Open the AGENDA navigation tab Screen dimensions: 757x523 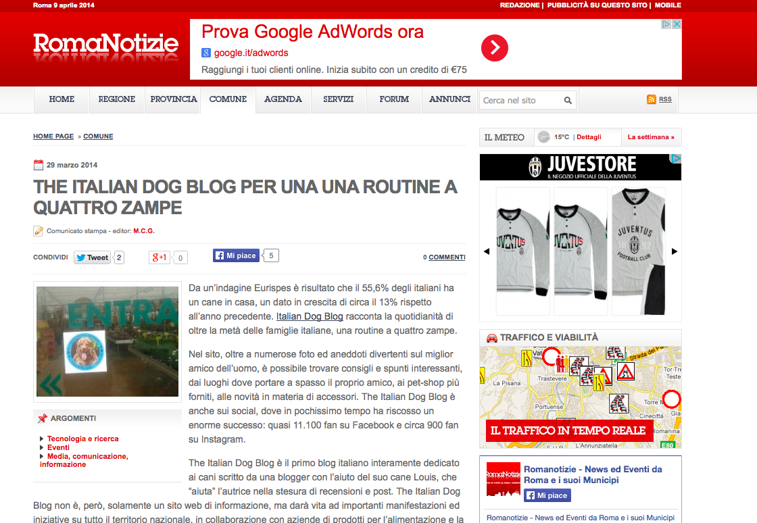[283, 99]
